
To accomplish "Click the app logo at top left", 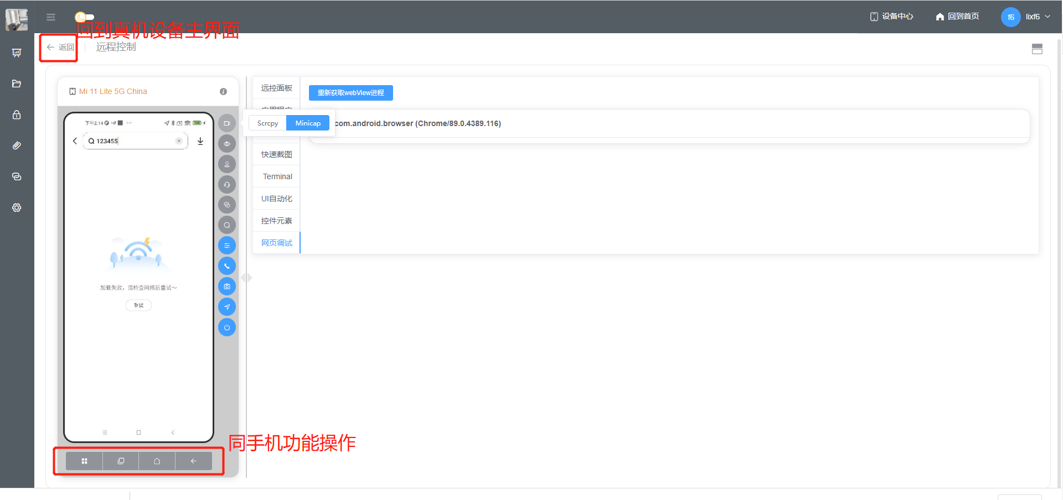I will [x=17, y=20].
